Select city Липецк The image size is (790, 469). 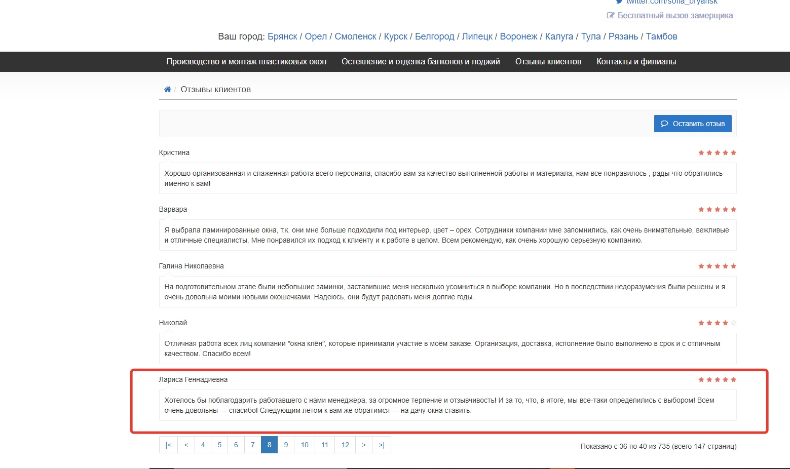[x=477, y=36]
